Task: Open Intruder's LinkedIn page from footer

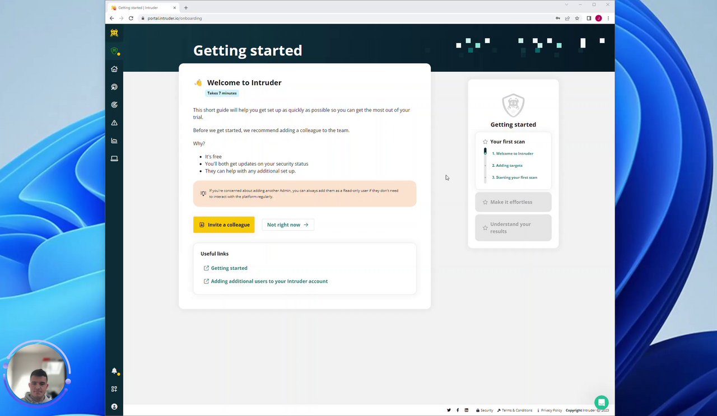Action: click(x=466, y=410)
